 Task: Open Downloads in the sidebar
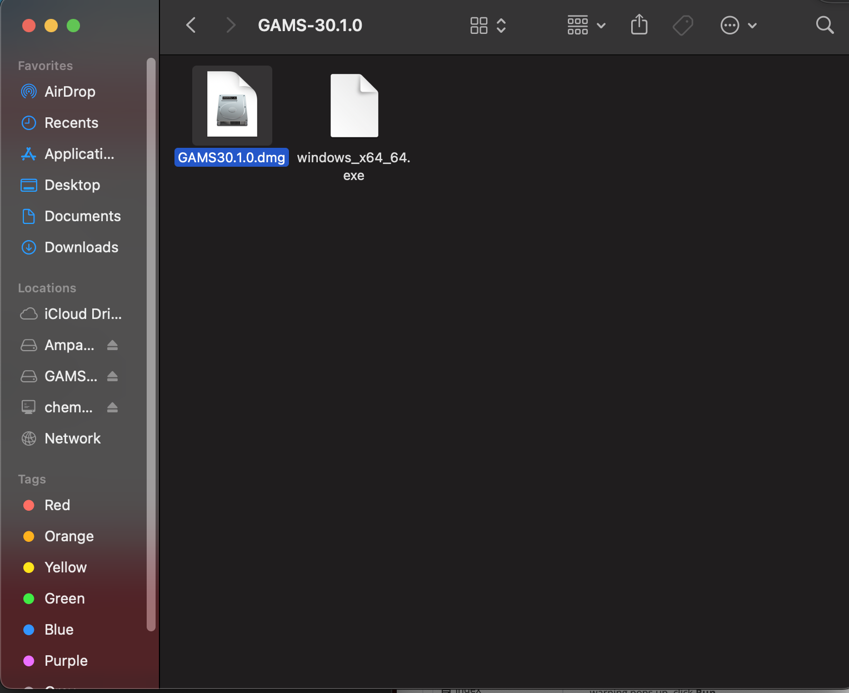[81, 247]
